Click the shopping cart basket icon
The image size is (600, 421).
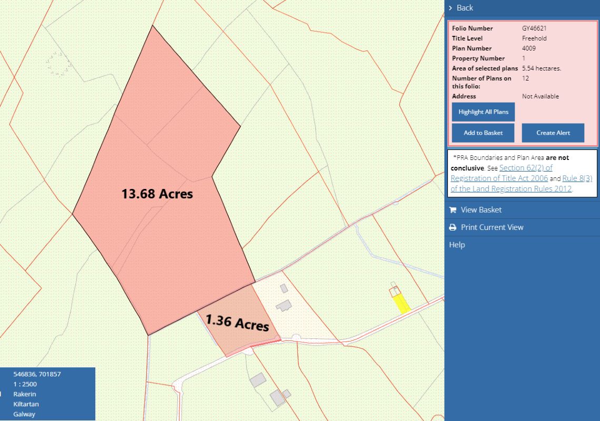452,210
